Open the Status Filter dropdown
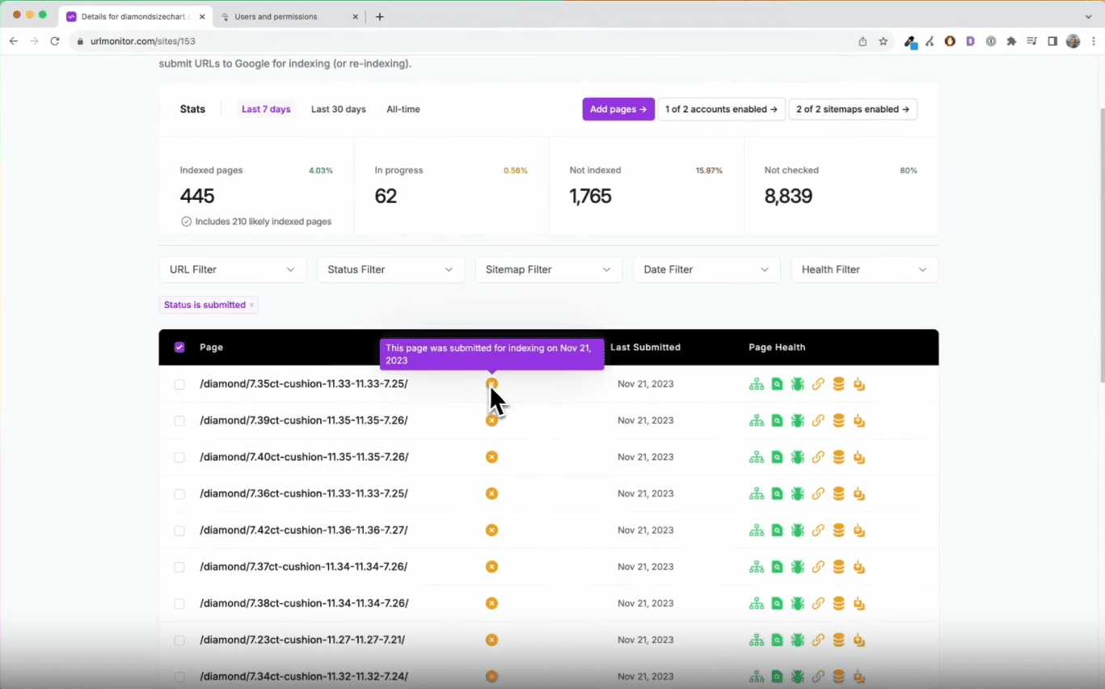 pos(390,269)
